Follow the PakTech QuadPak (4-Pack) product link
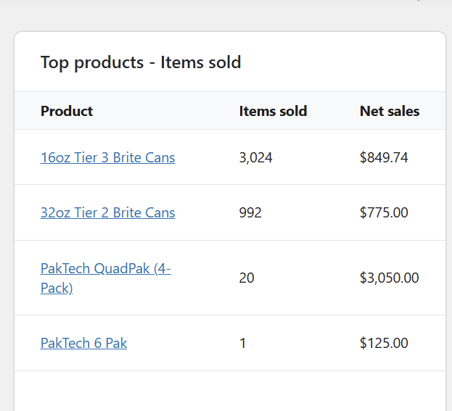The height and width of the screenshot is (411, 452). (x=105, y=269)
